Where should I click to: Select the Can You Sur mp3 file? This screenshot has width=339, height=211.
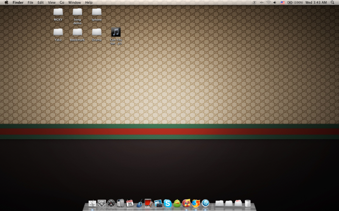(116, 32)
